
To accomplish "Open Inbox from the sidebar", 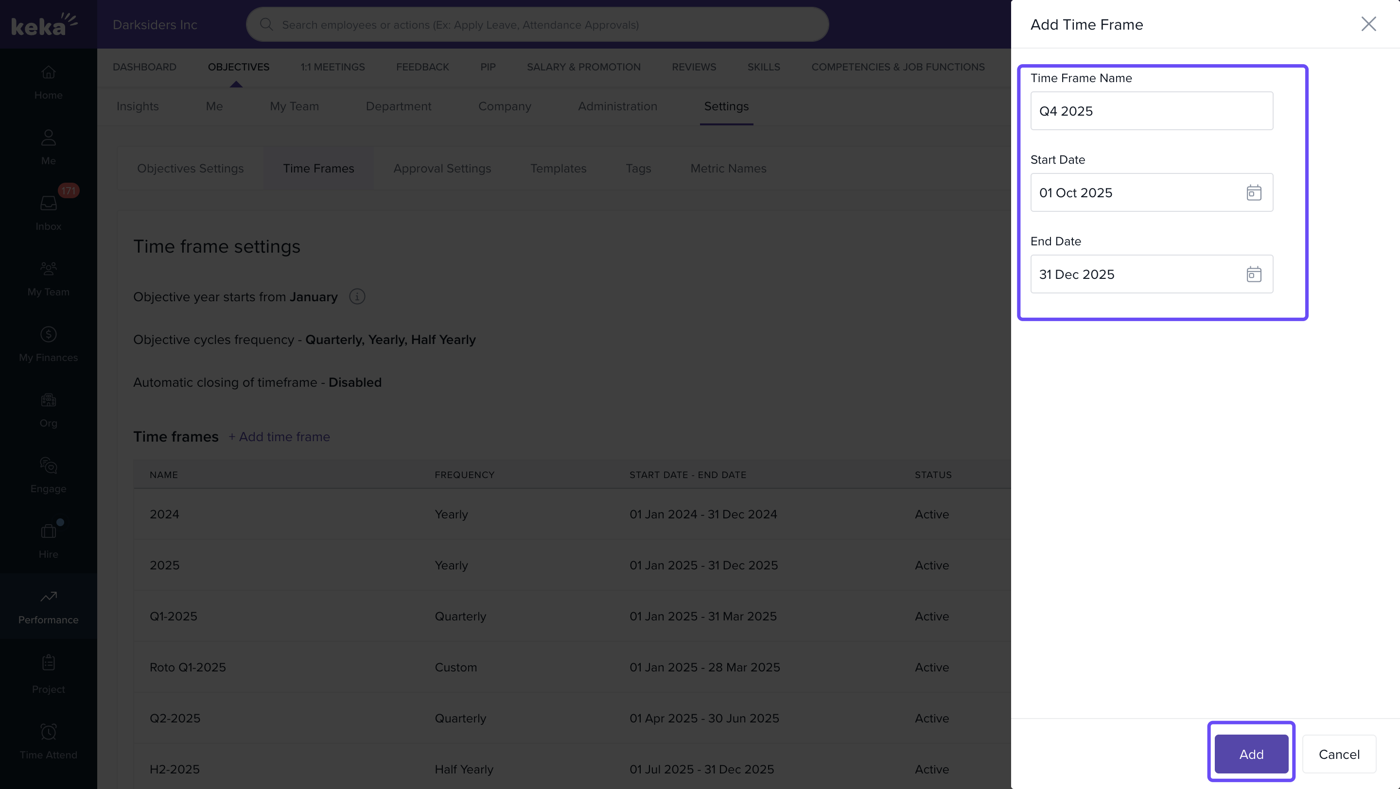I will coord(49,212).
